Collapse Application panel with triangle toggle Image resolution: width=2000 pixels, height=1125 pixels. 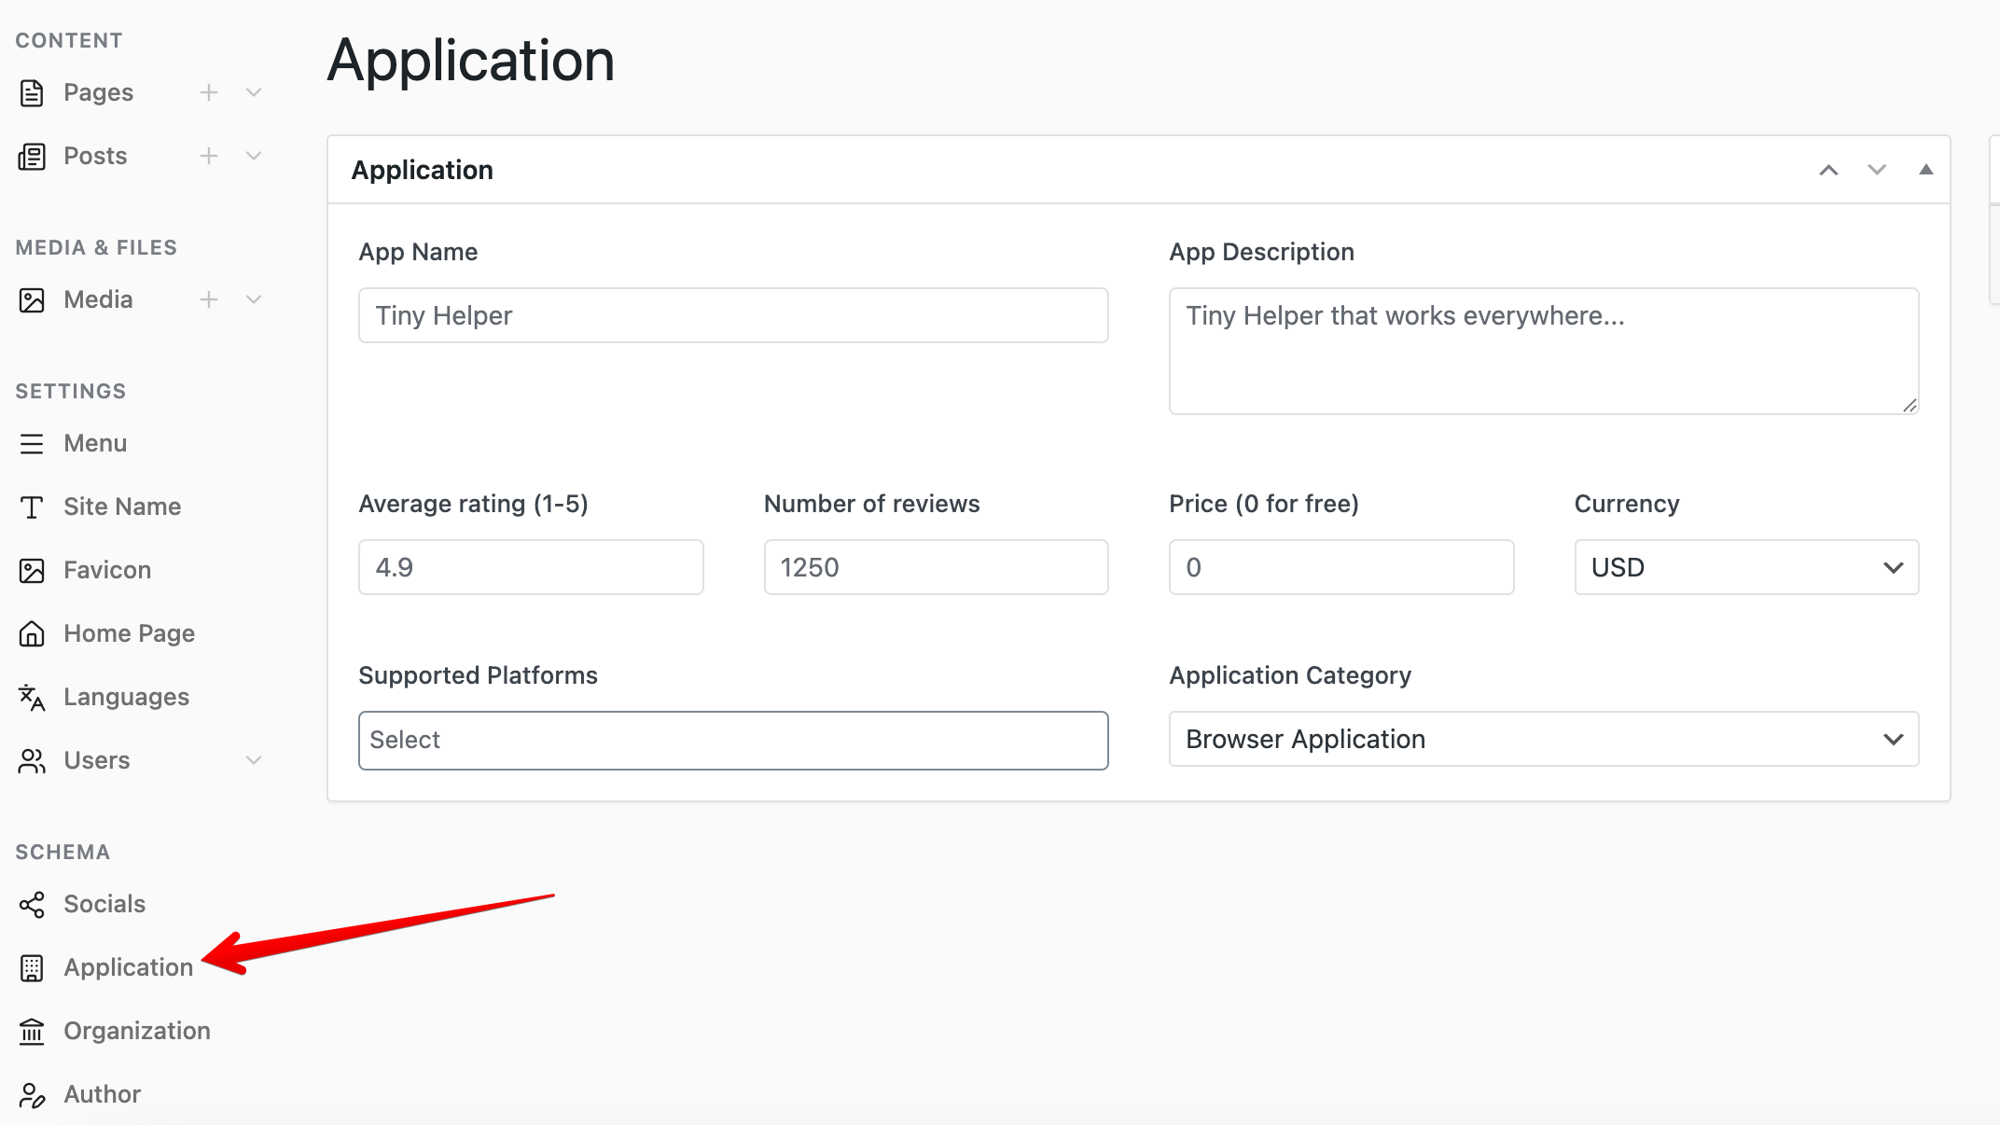coord(1925,170)
